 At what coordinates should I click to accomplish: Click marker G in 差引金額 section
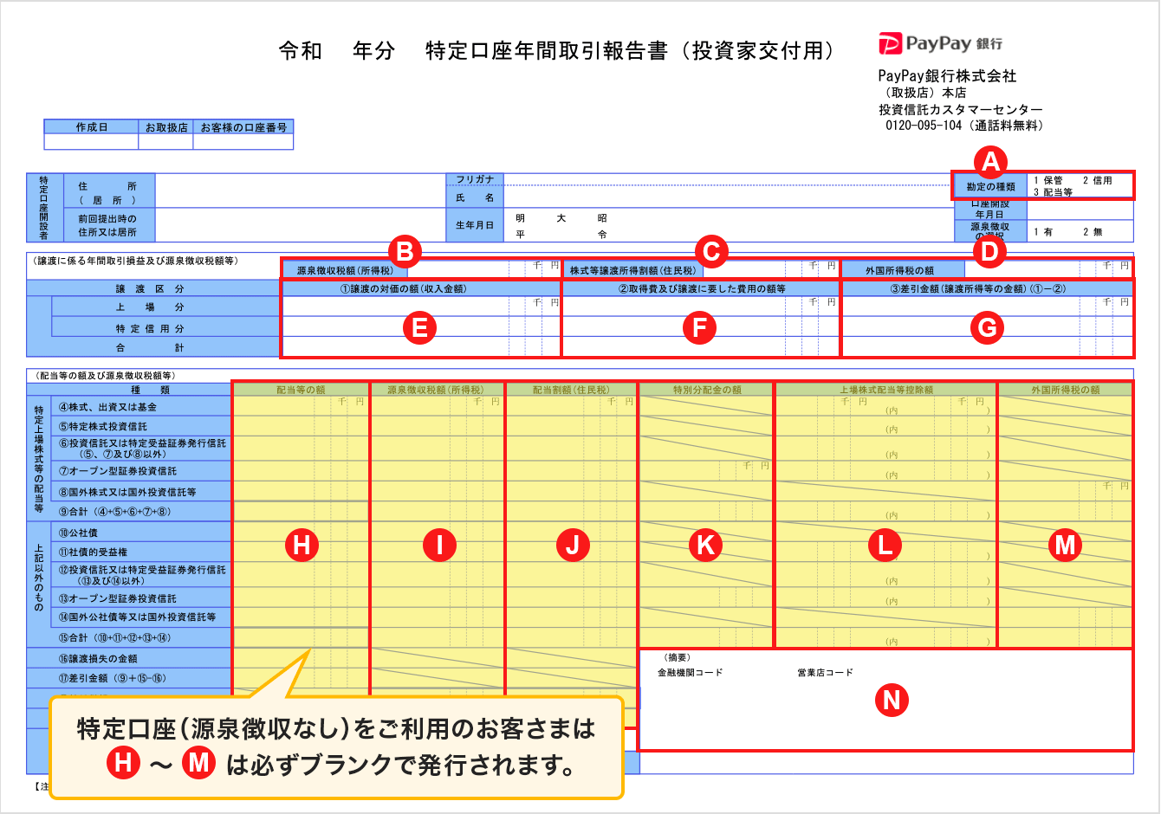point(987,327)
